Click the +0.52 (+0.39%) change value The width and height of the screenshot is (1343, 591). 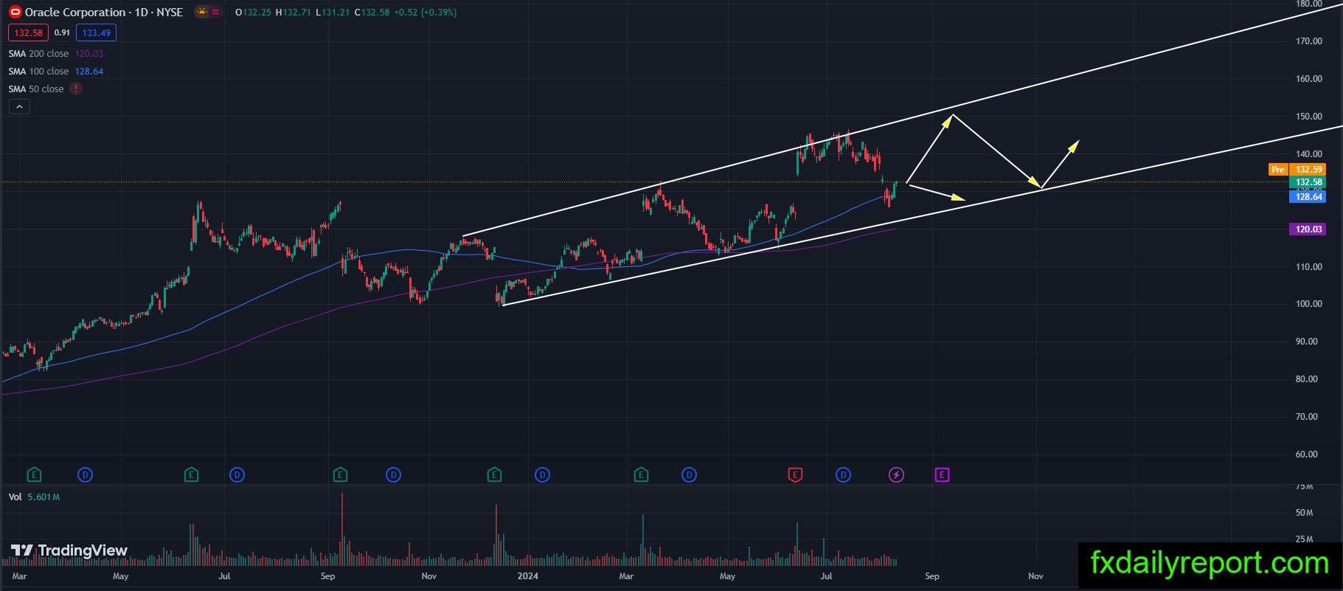click(x=426, y=13)
